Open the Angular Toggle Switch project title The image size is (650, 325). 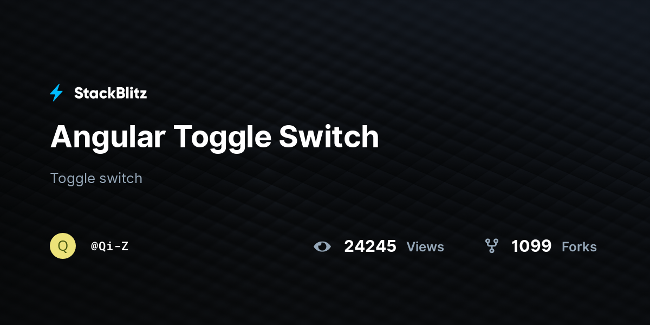coord(214,137)
